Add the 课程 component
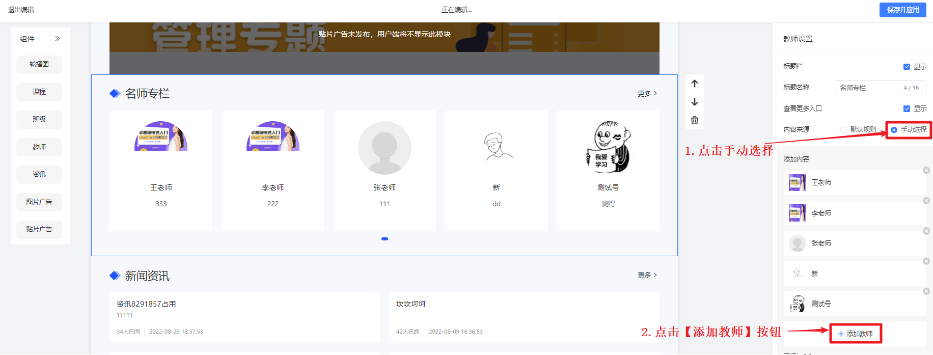933x355 pixels. tap(39, 92)
